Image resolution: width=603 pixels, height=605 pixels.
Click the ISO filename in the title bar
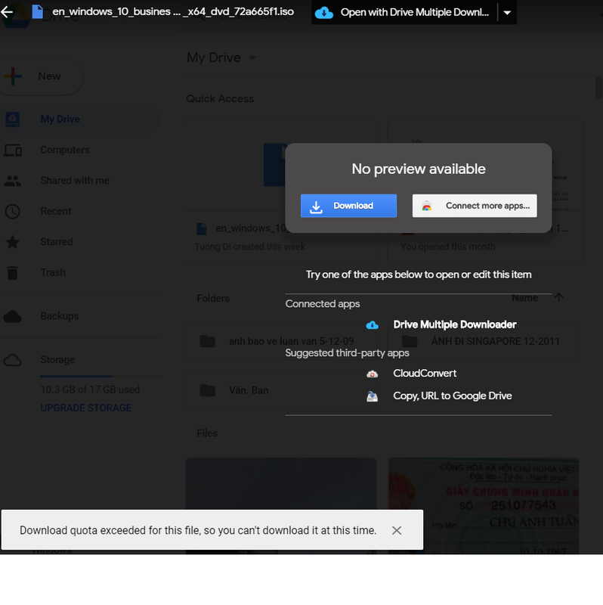click(173, 11)
